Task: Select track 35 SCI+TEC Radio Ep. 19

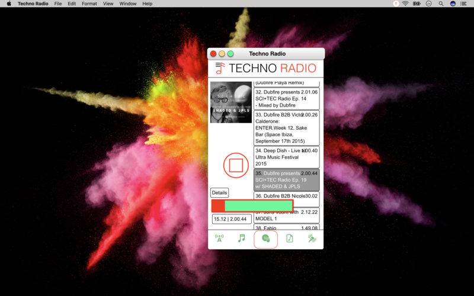Action: pyautogui.click(x=286, y=180)
